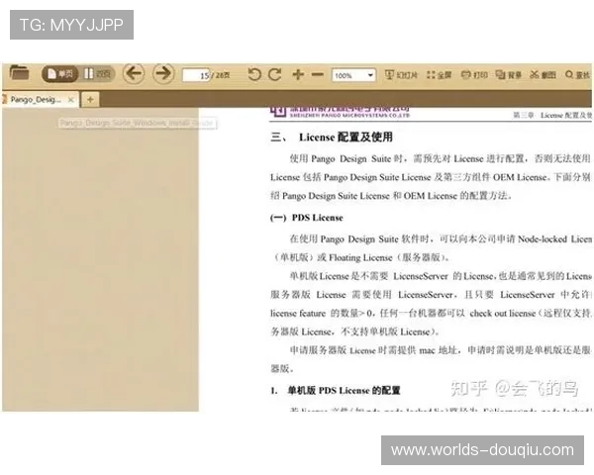Image resolution: width=594 pixels, height=475 pixels.
Task: Start slideshow mode (幻灯片)
Action: [401, 75]
